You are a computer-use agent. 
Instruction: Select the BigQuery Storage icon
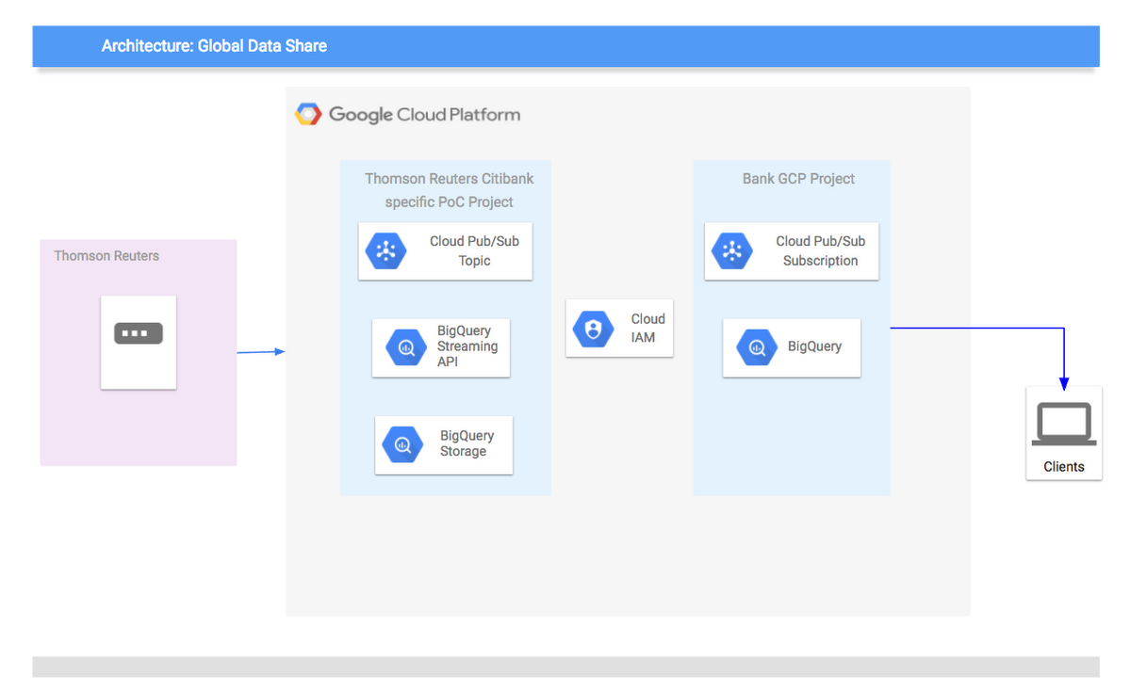coord(403,444)
